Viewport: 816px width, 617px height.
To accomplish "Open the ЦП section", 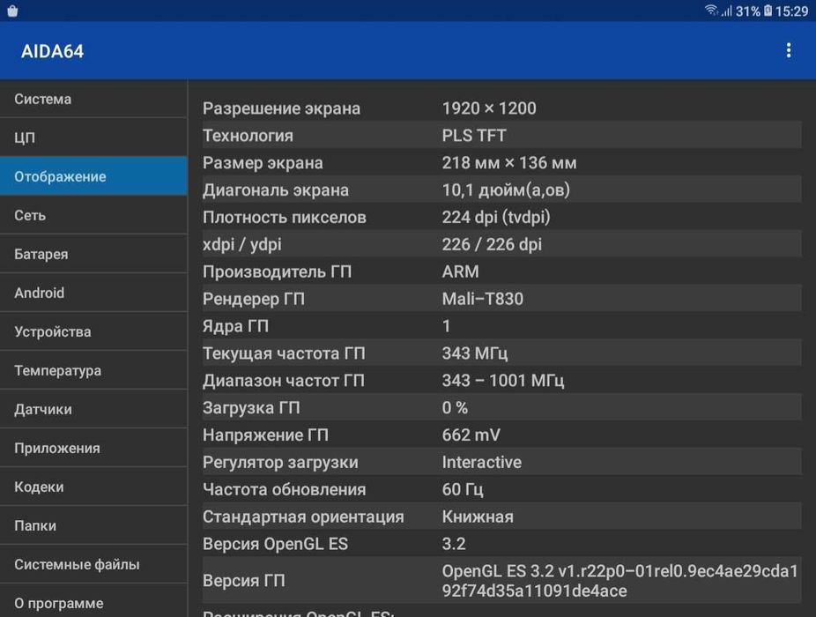I will (93, 138).
